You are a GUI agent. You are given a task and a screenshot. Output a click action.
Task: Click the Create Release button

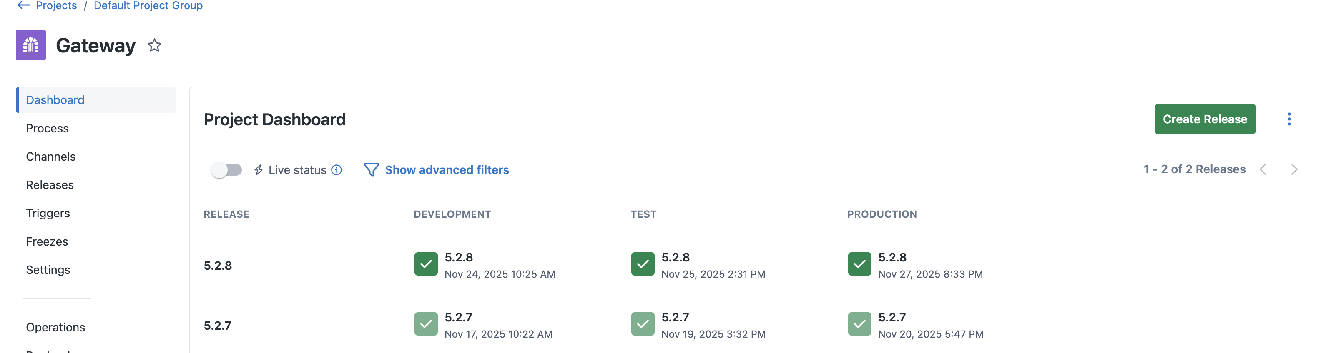pos(1205,119)
